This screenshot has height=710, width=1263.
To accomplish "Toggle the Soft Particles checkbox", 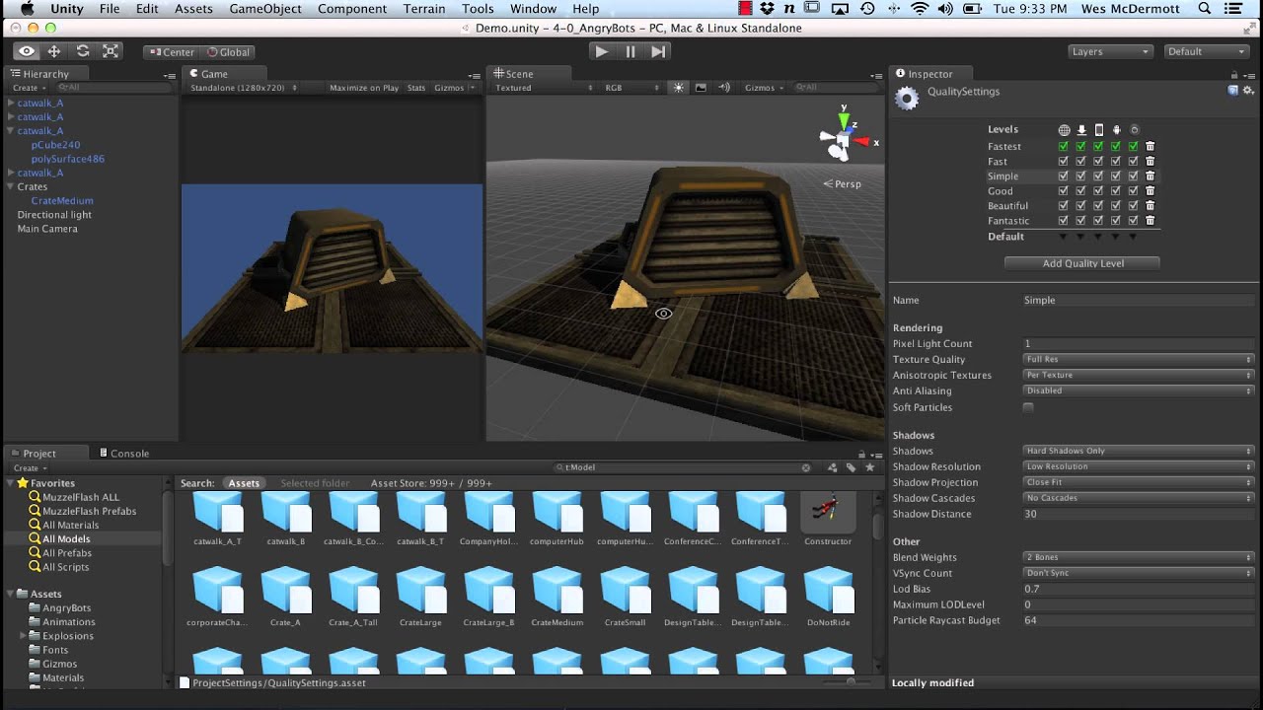I will click(x=1028, y=406).
